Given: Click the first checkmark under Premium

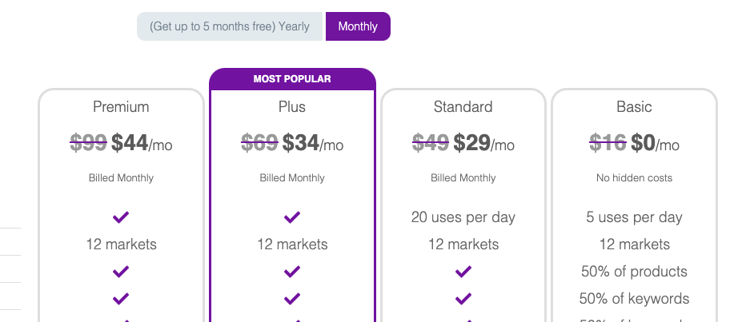Looking at the screenshot, I should [x=121, y=217].
